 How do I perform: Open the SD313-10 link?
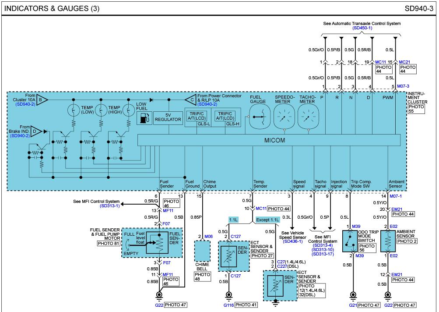click(x=323, y=250)
